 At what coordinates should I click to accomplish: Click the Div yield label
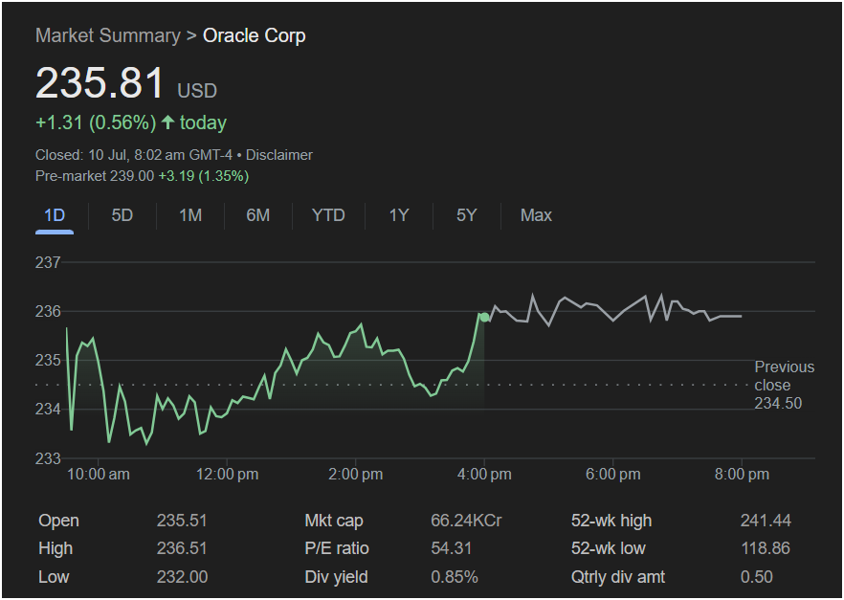point(337,577)
